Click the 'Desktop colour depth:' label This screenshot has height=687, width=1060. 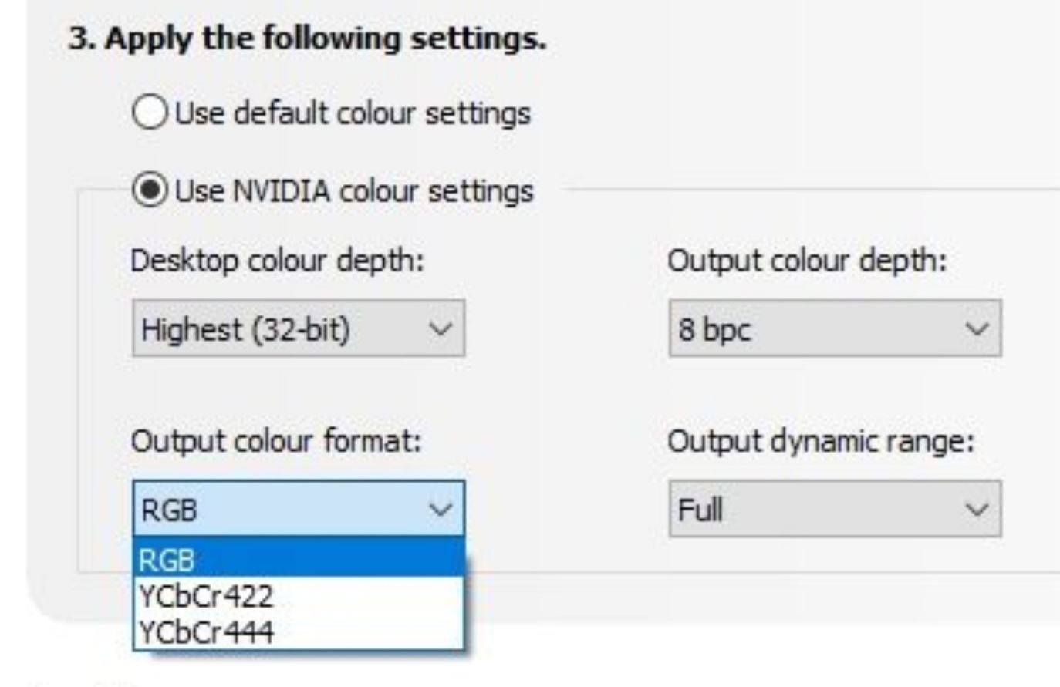pos(277,261)
